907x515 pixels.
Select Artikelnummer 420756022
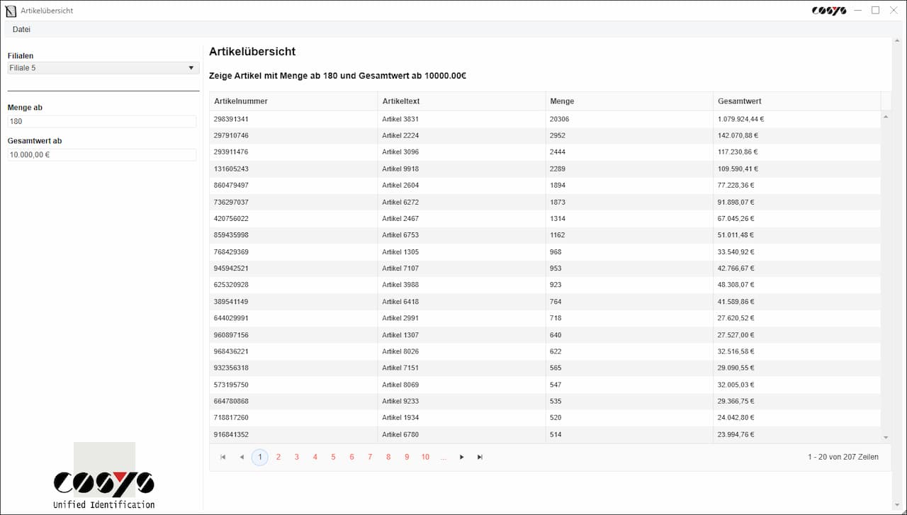[293, 219]
